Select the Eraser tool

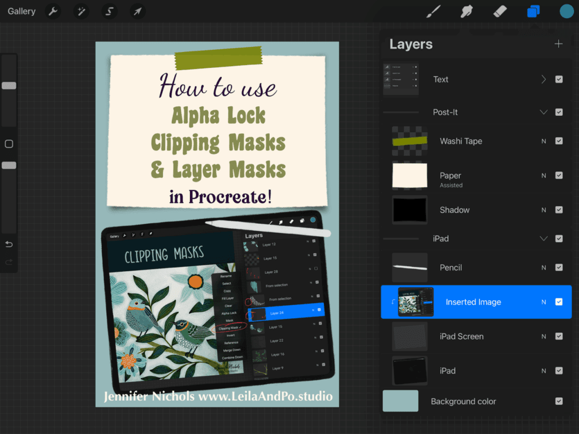(500, 11)
